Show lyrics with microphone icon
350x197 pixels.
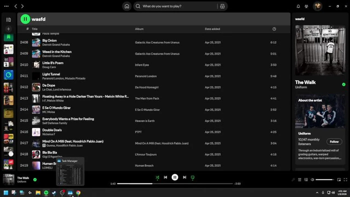pyautogui.click(x=293, y=180)
